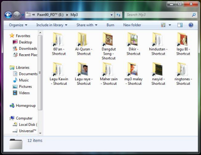This screenshot has width=201, height=155.
Task: Click the search magnifier icon
Action: tap(194, 15)
